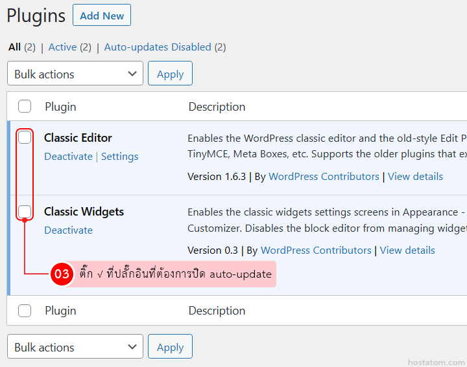467x367 pixels.
Task: View details of Classic Editor plugin
Action: point(415,177)
